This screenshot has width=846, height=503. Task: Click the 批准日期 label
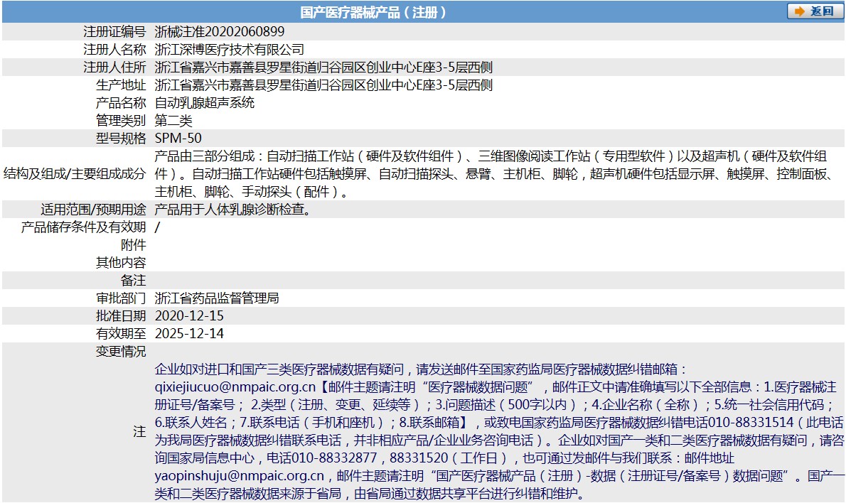[121, 316]
